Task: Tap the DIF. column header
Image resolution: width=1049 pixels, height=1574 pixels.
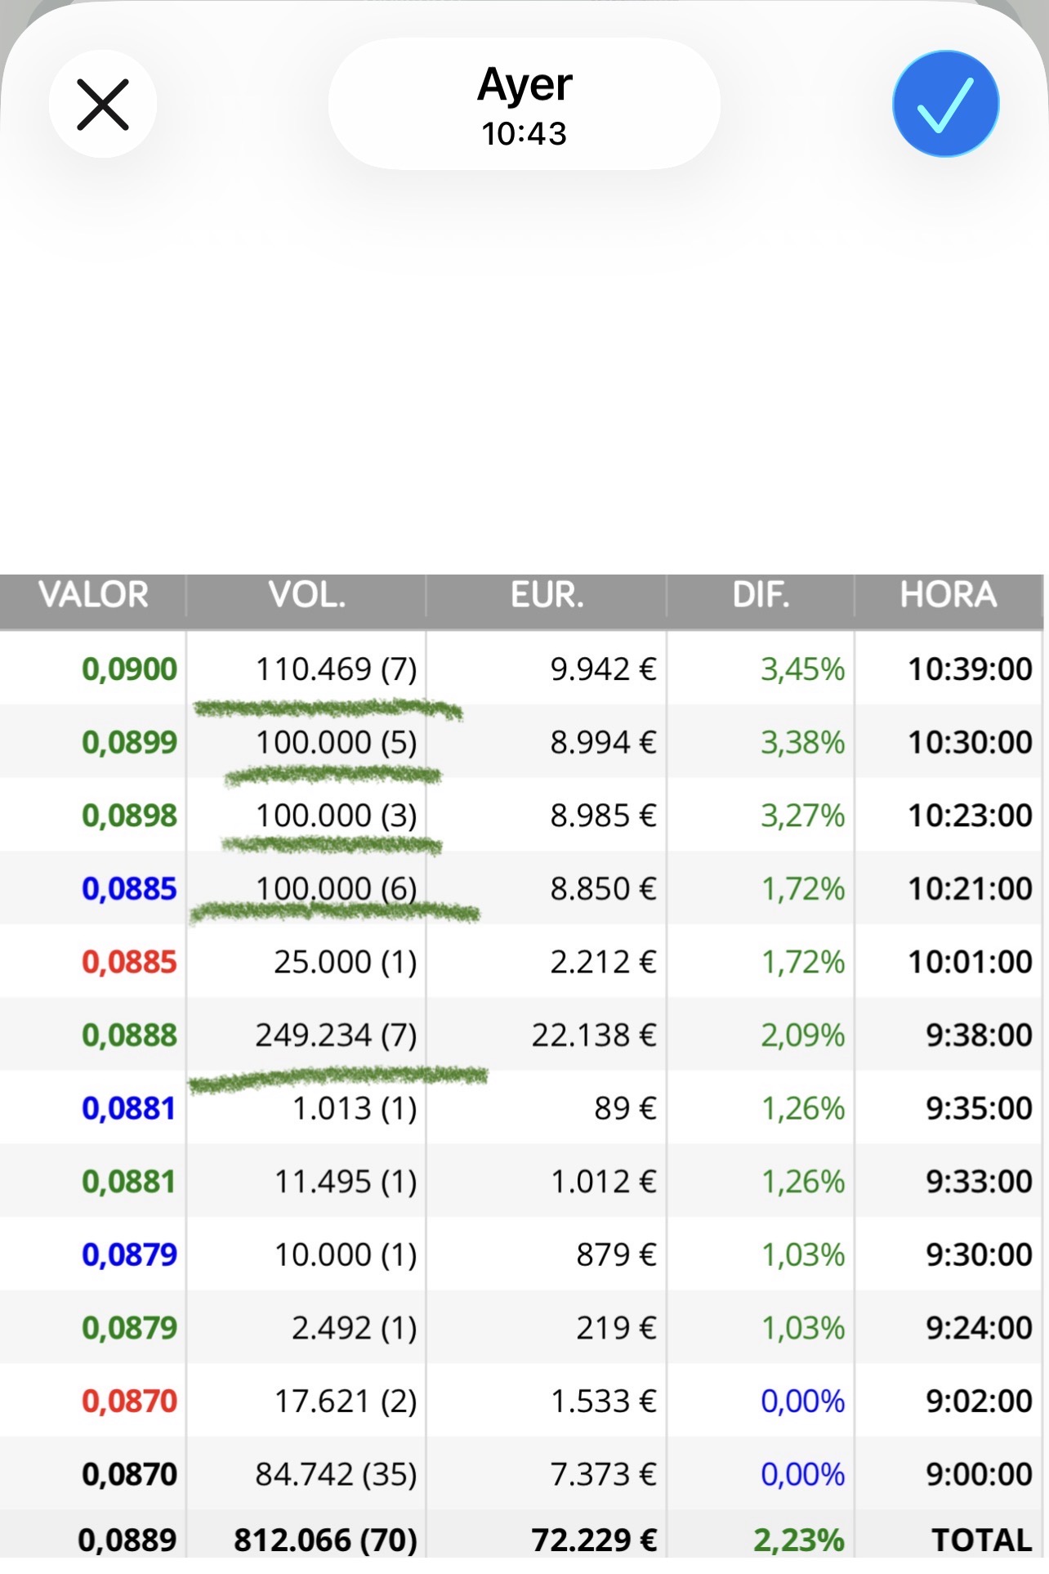Action: [x=761, y=595]
